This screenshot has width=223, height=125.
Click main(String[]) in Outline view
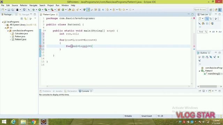click(213, 74)
